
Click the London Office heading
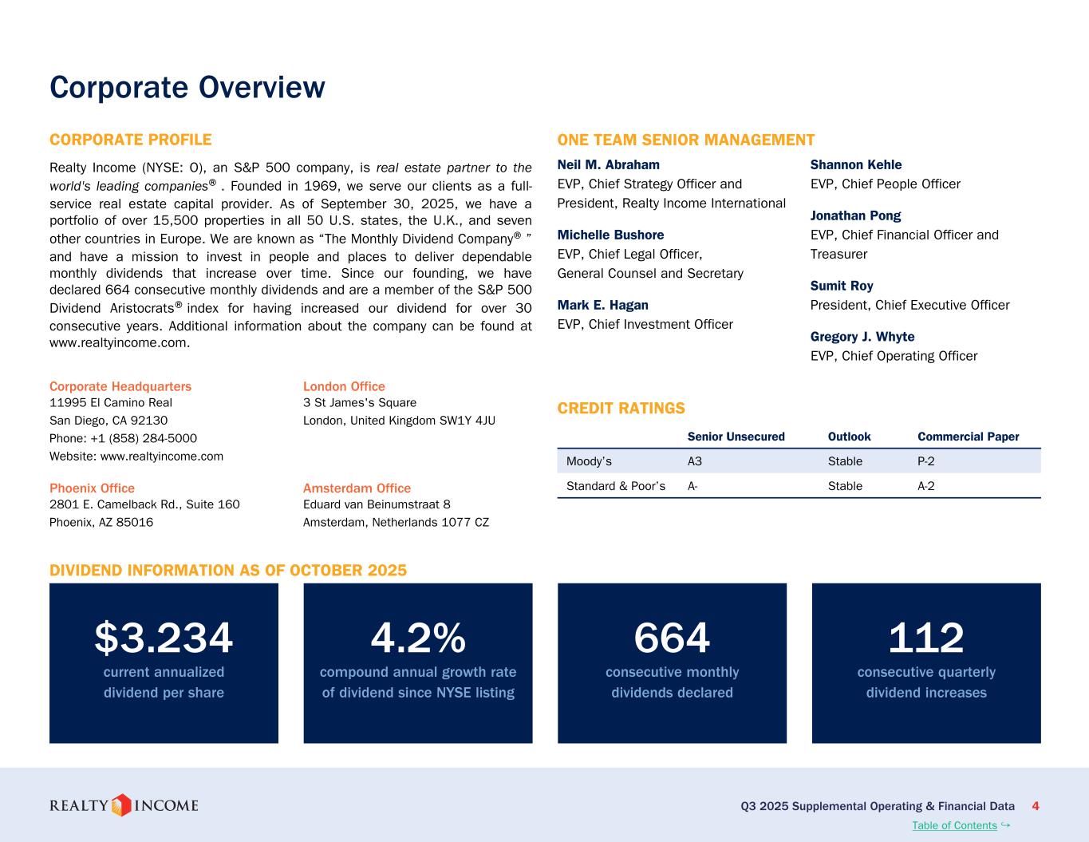[x=344, y=386]
